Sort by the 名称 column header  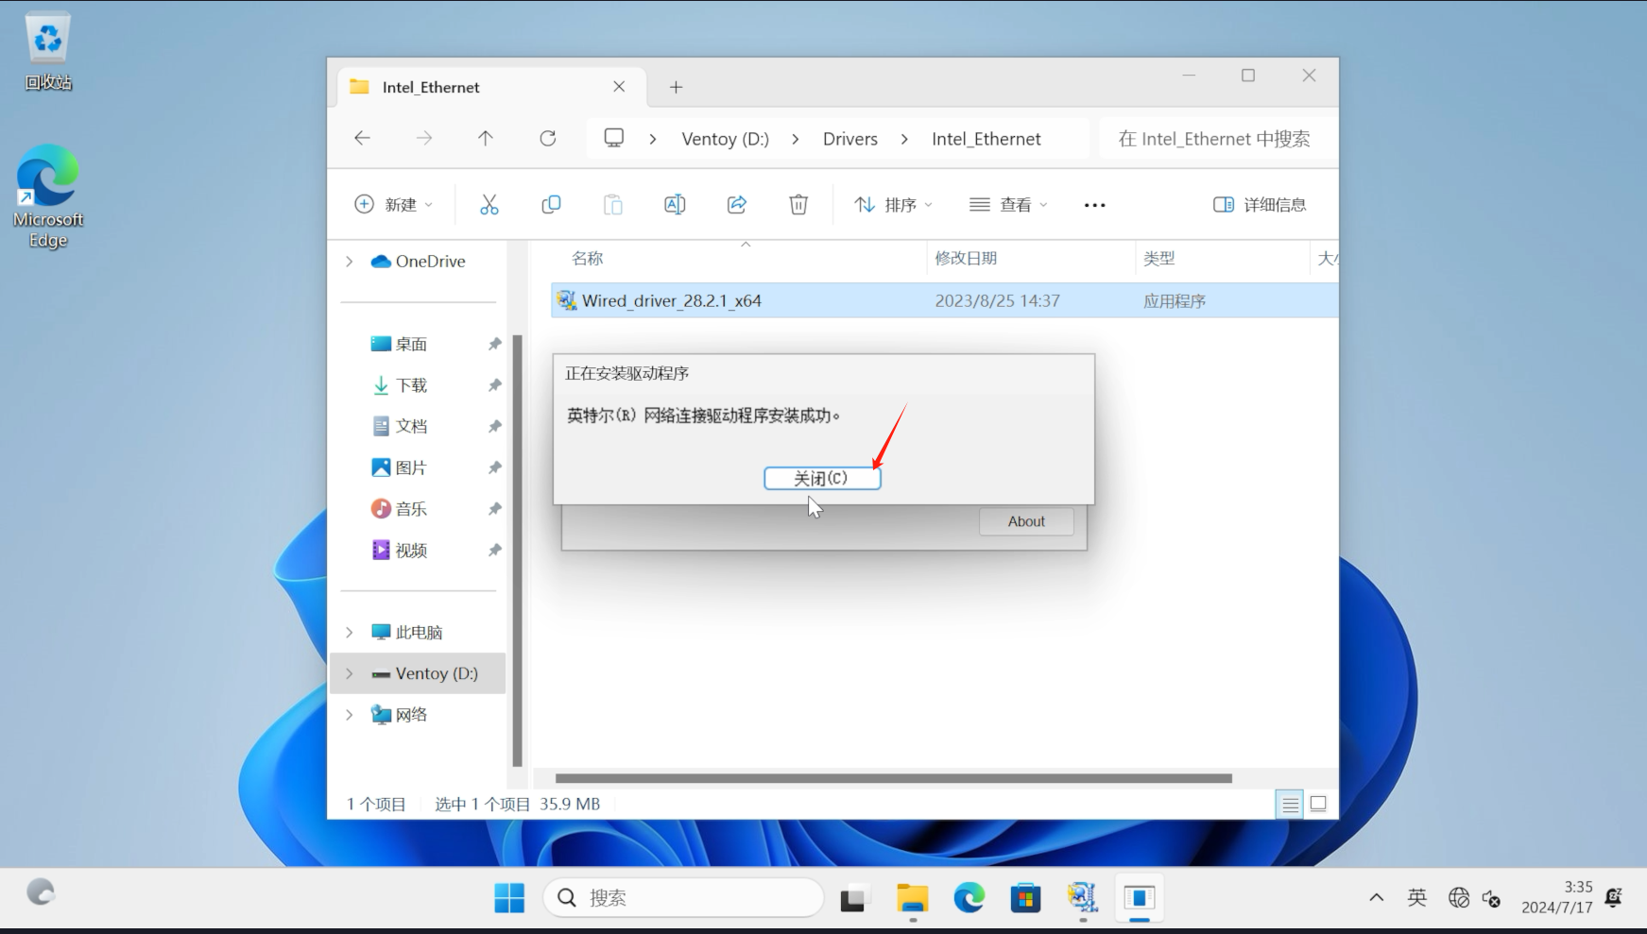click(588, 258)
